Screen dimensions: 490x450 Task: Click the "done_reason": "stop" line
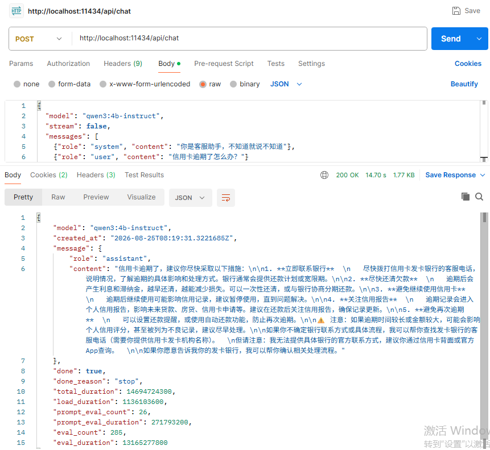click(x=98, y=381)
